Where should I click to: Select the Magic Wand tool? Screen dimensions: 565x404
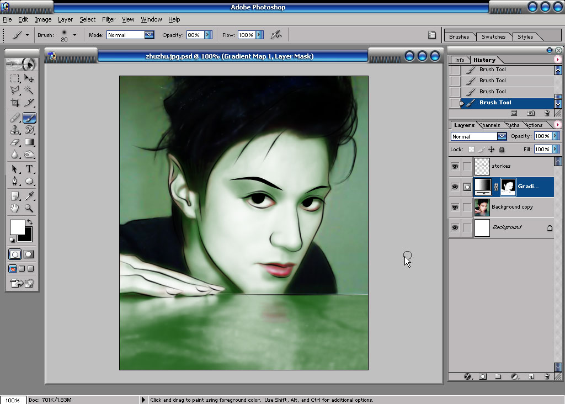pos(29,90)
